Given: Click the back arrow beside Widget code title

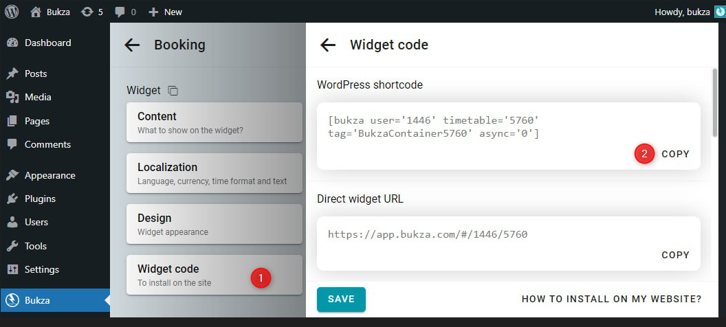Looking at the screenshot, I should 328,45.
